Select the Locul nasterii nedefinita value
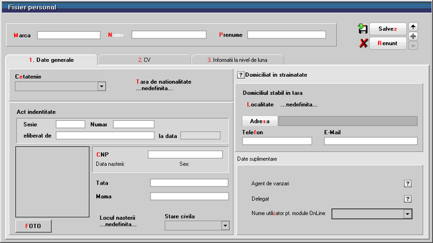 click(118, 224)
